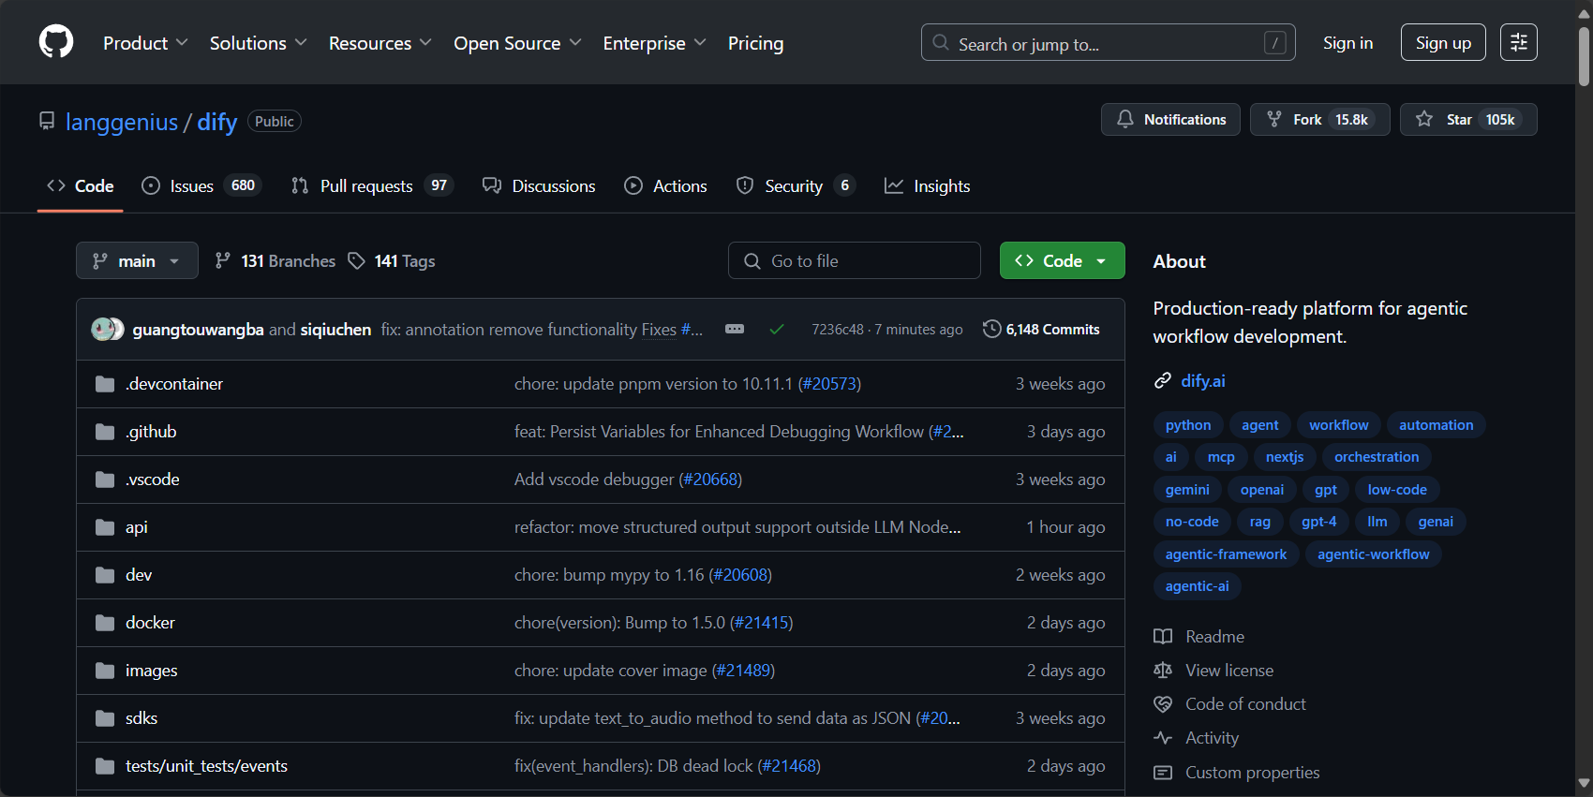View all 6,148 Commits

(x=1041, y=329)
